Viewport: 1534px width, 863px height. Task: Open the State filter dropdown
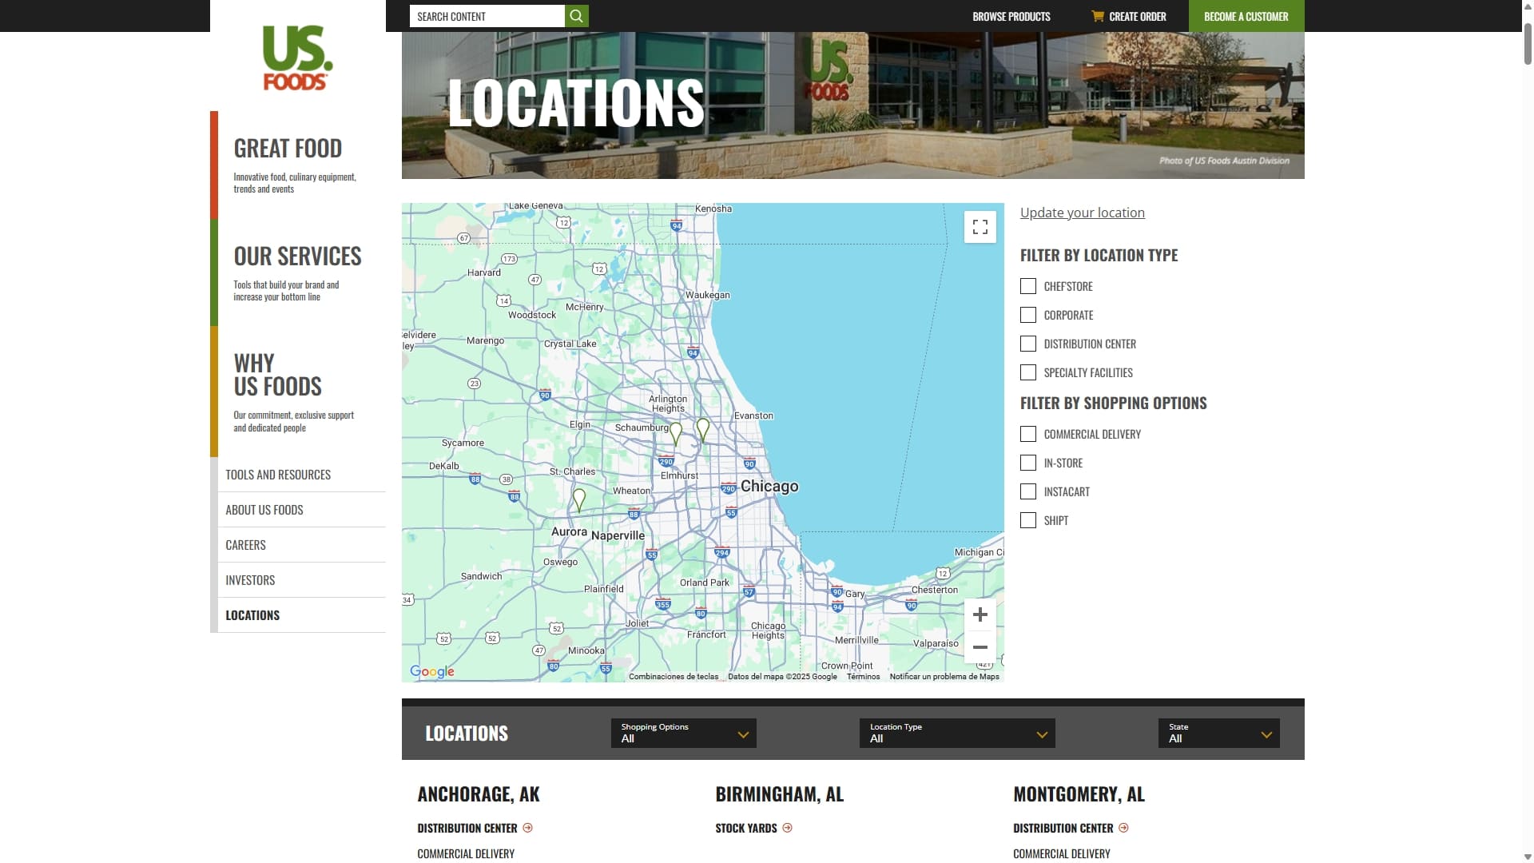[1218, 733]
